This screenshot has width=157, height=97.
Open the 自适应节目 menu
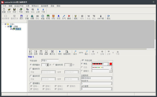click(19, 6)
